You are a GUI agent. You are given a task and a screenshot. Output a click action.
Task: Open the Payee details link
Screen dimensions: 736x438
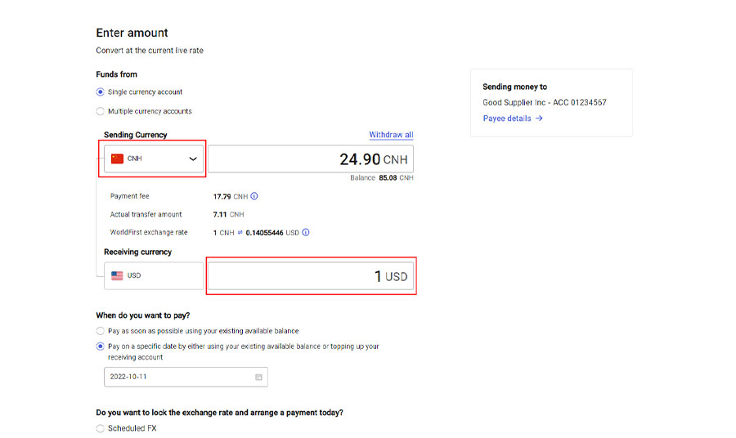[x=507, y=118]
